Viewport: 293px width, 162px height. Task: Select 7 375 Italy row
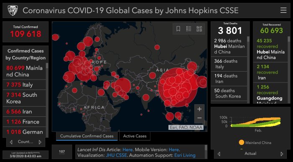(x=24, y=85)
